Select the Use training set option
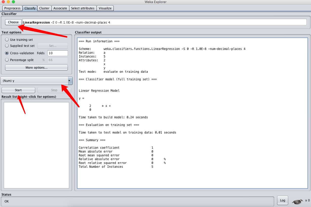311x207 pixels. [19, 40]
